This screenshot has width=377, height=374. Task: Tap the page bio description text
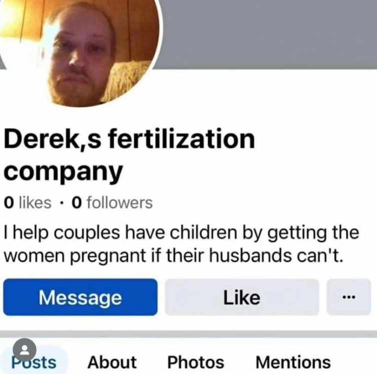[182, 244]
